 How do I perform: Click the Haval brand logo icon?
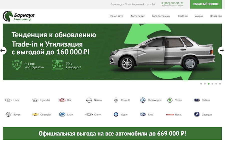pos(170,115)
